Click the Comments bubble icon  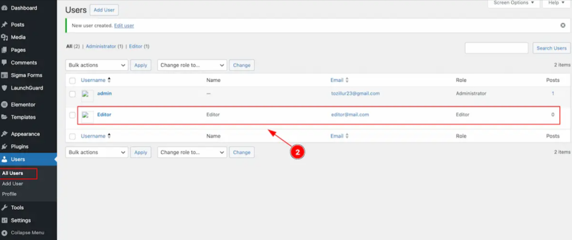tap(4, 62)
